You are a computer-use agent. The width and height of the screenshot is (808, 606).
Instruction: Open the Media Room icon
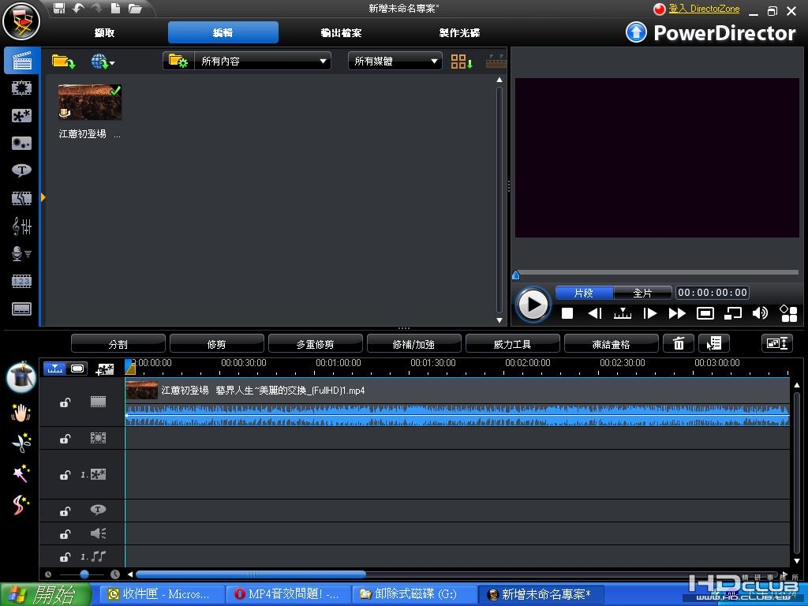pyautogui.click(x=21, y=61)
